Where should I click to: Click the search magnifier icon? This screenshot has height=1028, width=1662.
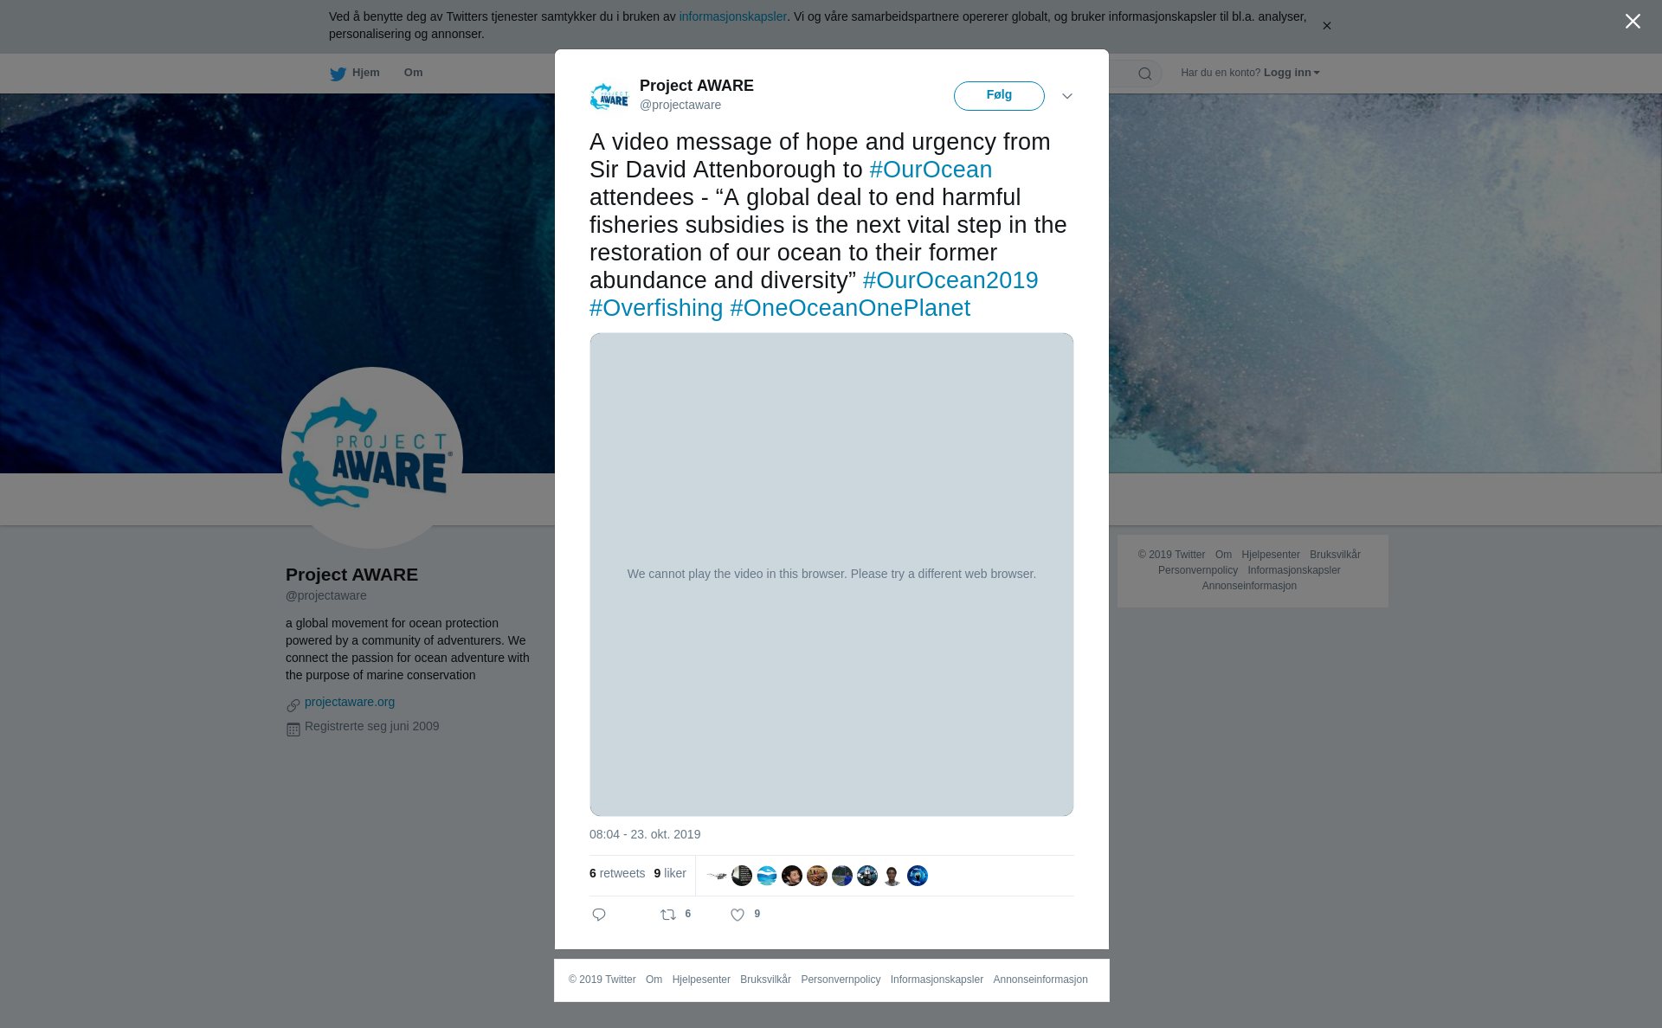tap(1145, 74)
